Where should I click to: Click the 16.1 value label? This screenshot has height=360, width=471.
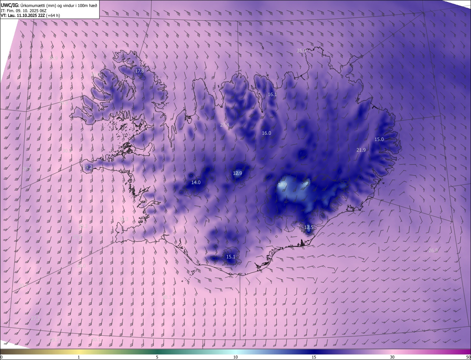click(x=272, y=95)
